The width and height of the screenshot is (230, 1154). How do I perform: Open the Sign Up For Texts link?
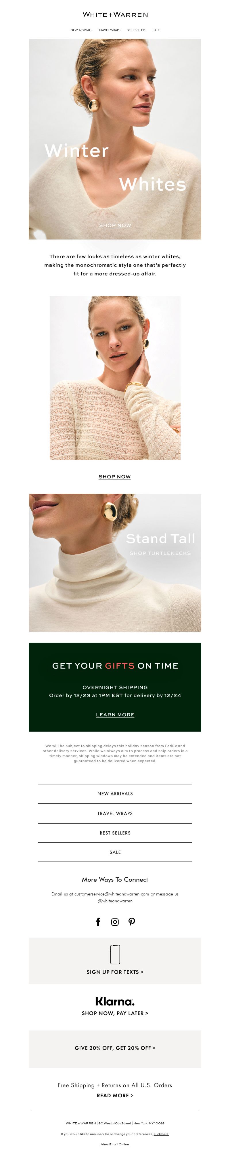[x=115, y=972]
